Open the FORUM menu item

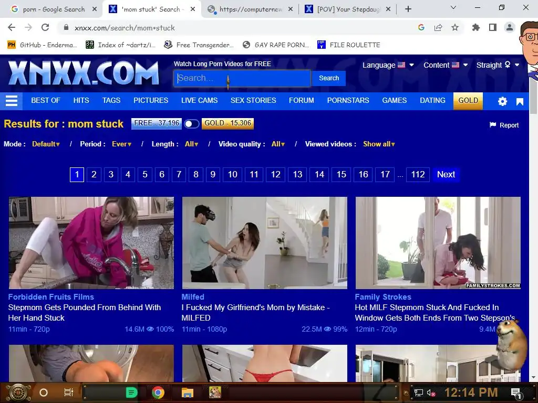[x=301, y=100]
